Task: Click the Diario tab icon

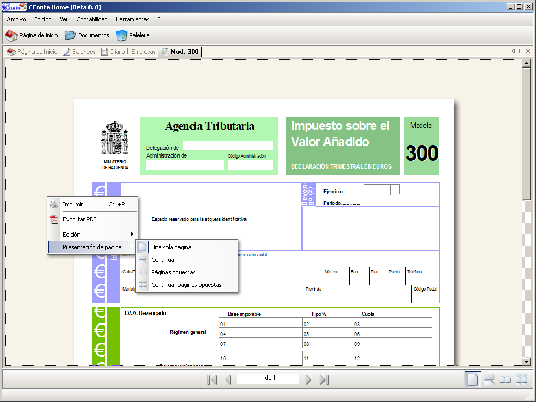Action: 105,52
